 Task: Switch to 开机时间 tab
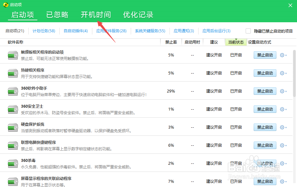click(96, 15)
